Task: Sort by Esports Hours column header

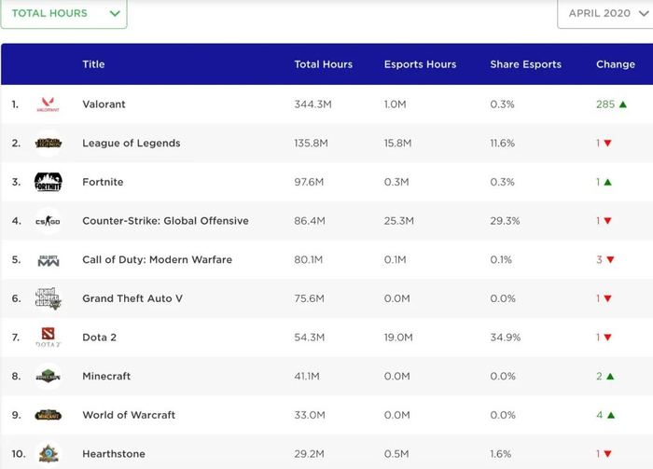Action: pos(420,64)
